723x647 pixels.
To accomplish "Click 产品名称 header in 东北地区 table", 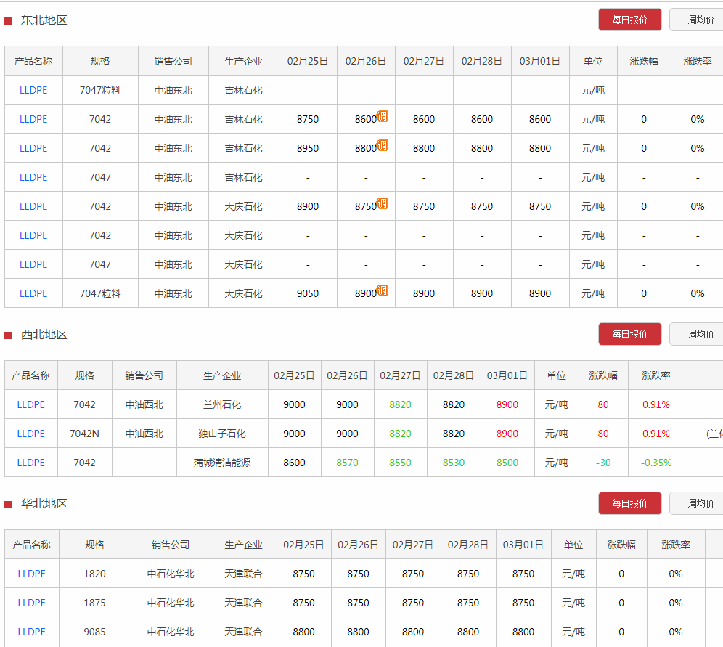I will point(33,61).
